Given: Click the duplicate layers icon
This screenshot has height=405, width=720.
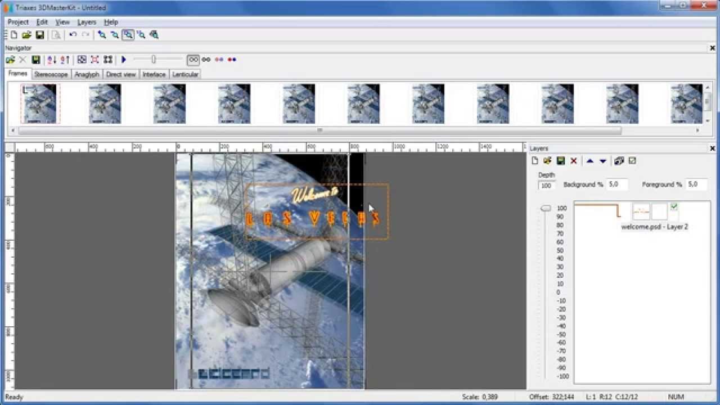Looking at the screenshot, I should [x=619, y=161].
